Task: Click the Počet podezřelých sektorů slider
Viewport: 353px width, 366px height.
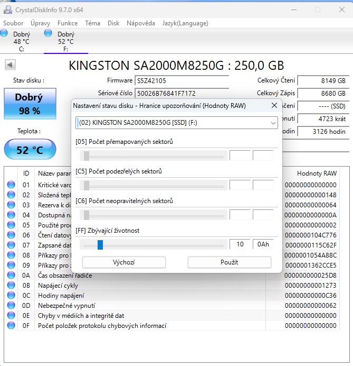Action: point(153,185)
